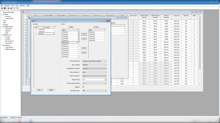220x123 pixels.
Task: Select Channel17 in the Available list
Action: [70, 57]
